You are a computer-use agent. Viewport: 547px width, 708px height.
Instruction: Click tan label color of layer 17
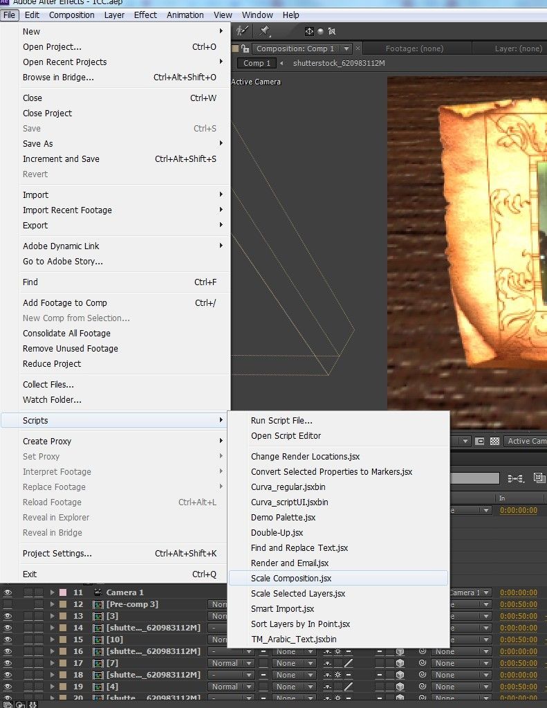pyautogui.click(x=63, y=663)
